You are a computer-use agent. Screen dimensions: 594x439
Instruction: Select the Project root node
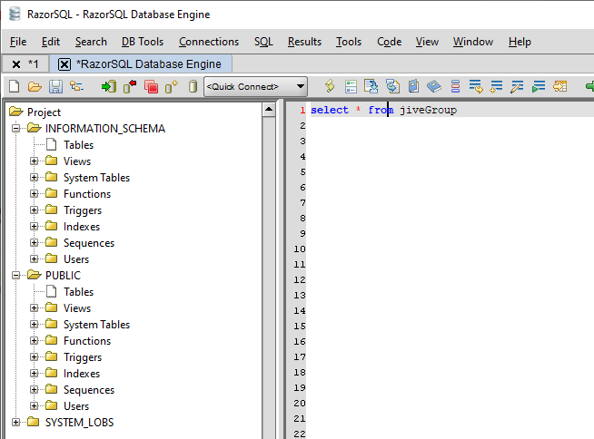[x=44, y=112]
